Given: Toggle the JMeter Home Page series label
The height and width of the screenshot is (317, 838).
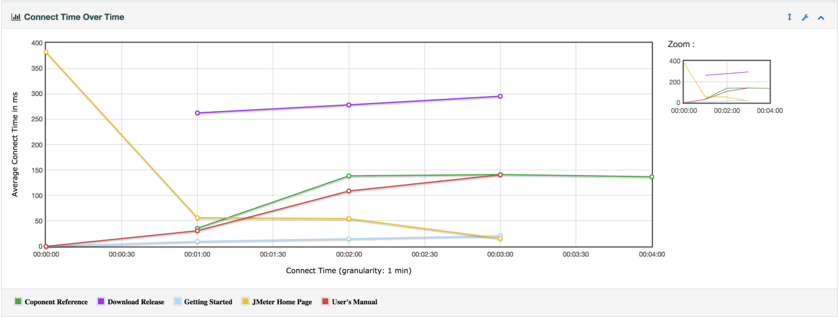Looking at the screenshot, I should pyautogui.click(x=282, y=302).
